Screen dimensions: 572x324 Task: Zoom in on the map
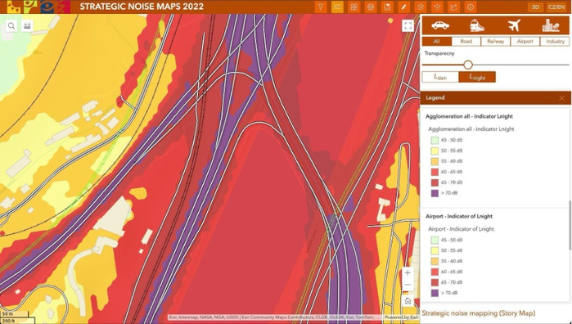(x=408, y=272)
